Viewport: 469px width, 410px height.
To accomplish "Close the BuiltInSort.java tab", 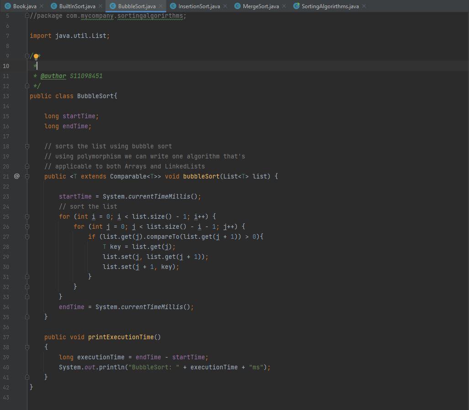I will pos(100,6).
